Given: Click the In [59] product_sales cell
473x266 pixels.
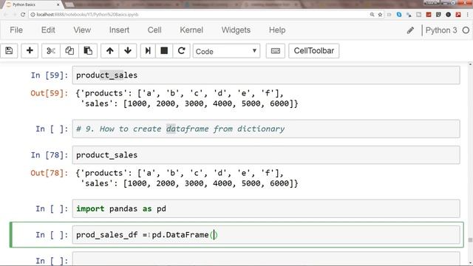Looking at the screenshot, I should (x=266, y=75).
